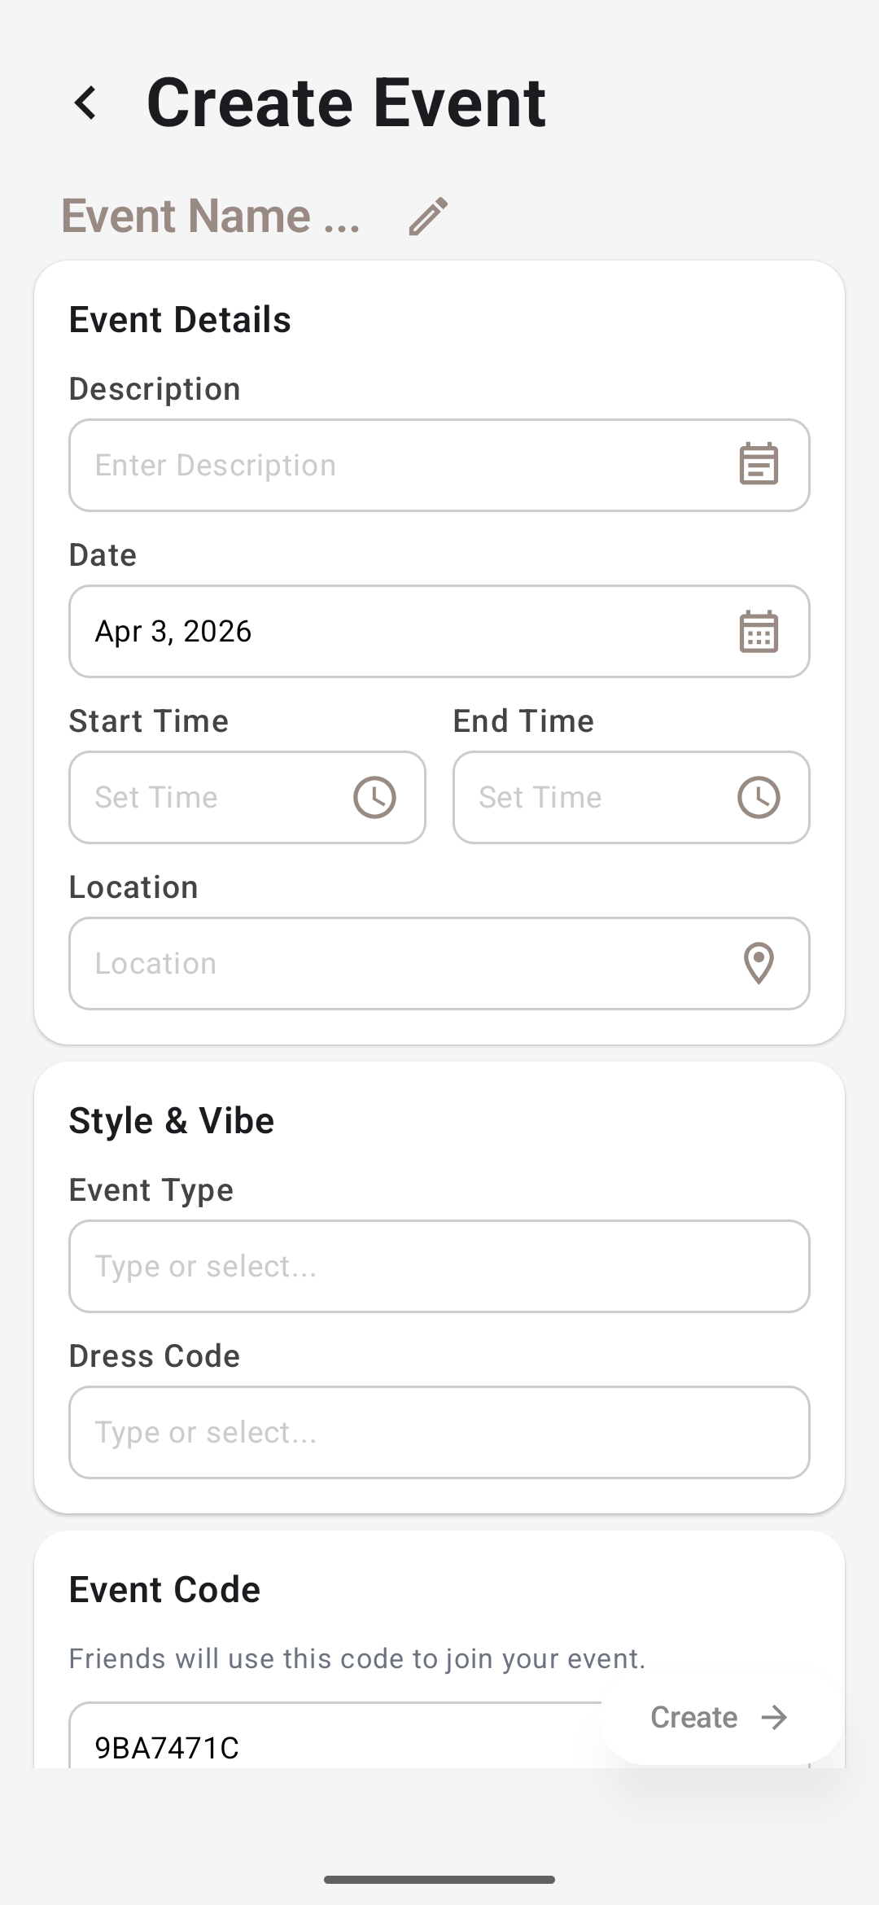Click the map pin icon in Location

[x=759, y=963]
